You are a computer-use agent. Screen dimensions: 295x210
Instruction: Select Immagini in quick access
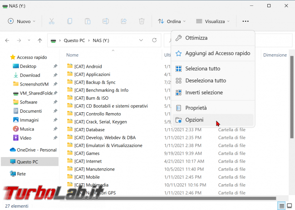30,120
